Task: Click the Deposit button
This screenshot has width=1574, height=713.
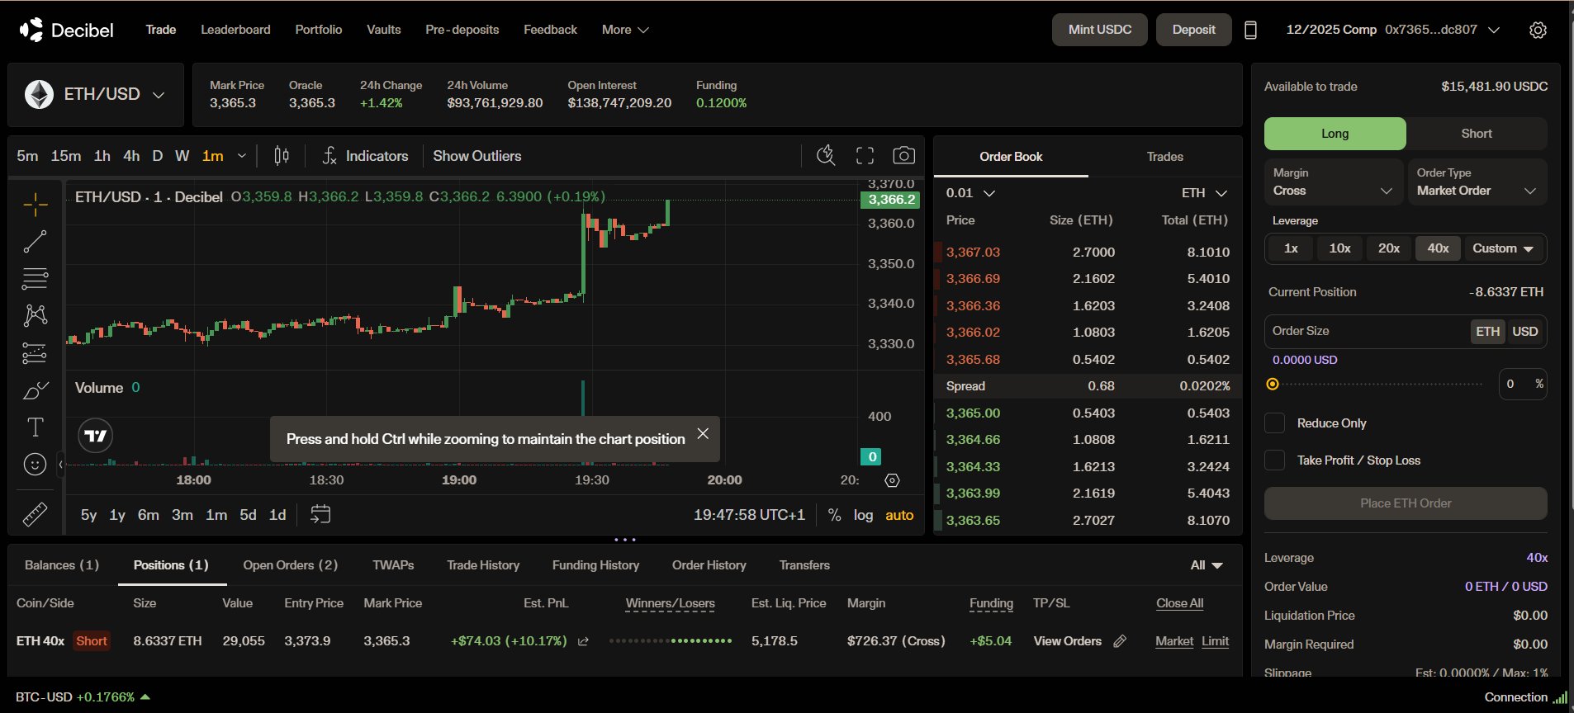Action: (1193, 30)
